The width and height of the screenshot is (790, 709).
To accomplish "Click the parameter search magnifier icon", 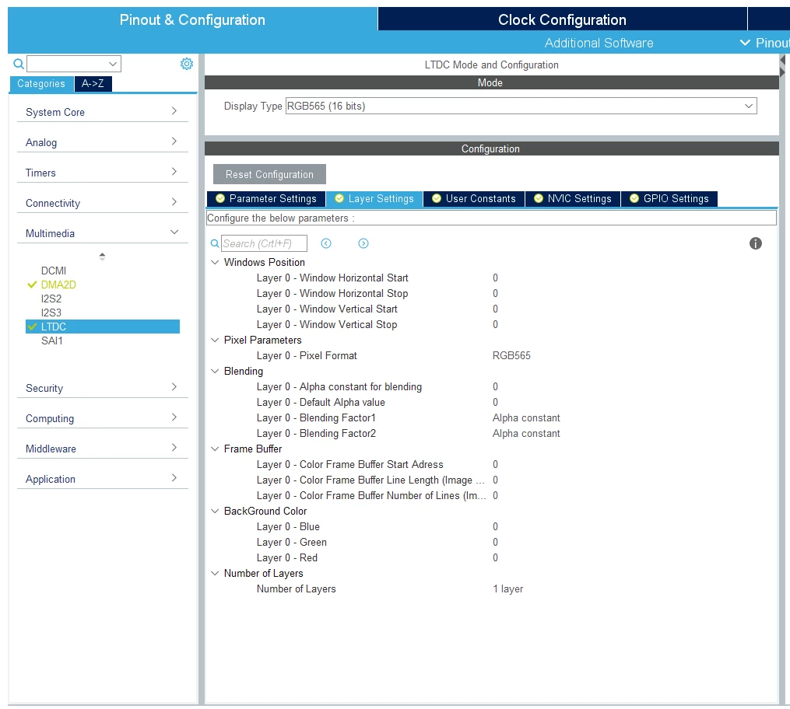I will click(215, 243).
